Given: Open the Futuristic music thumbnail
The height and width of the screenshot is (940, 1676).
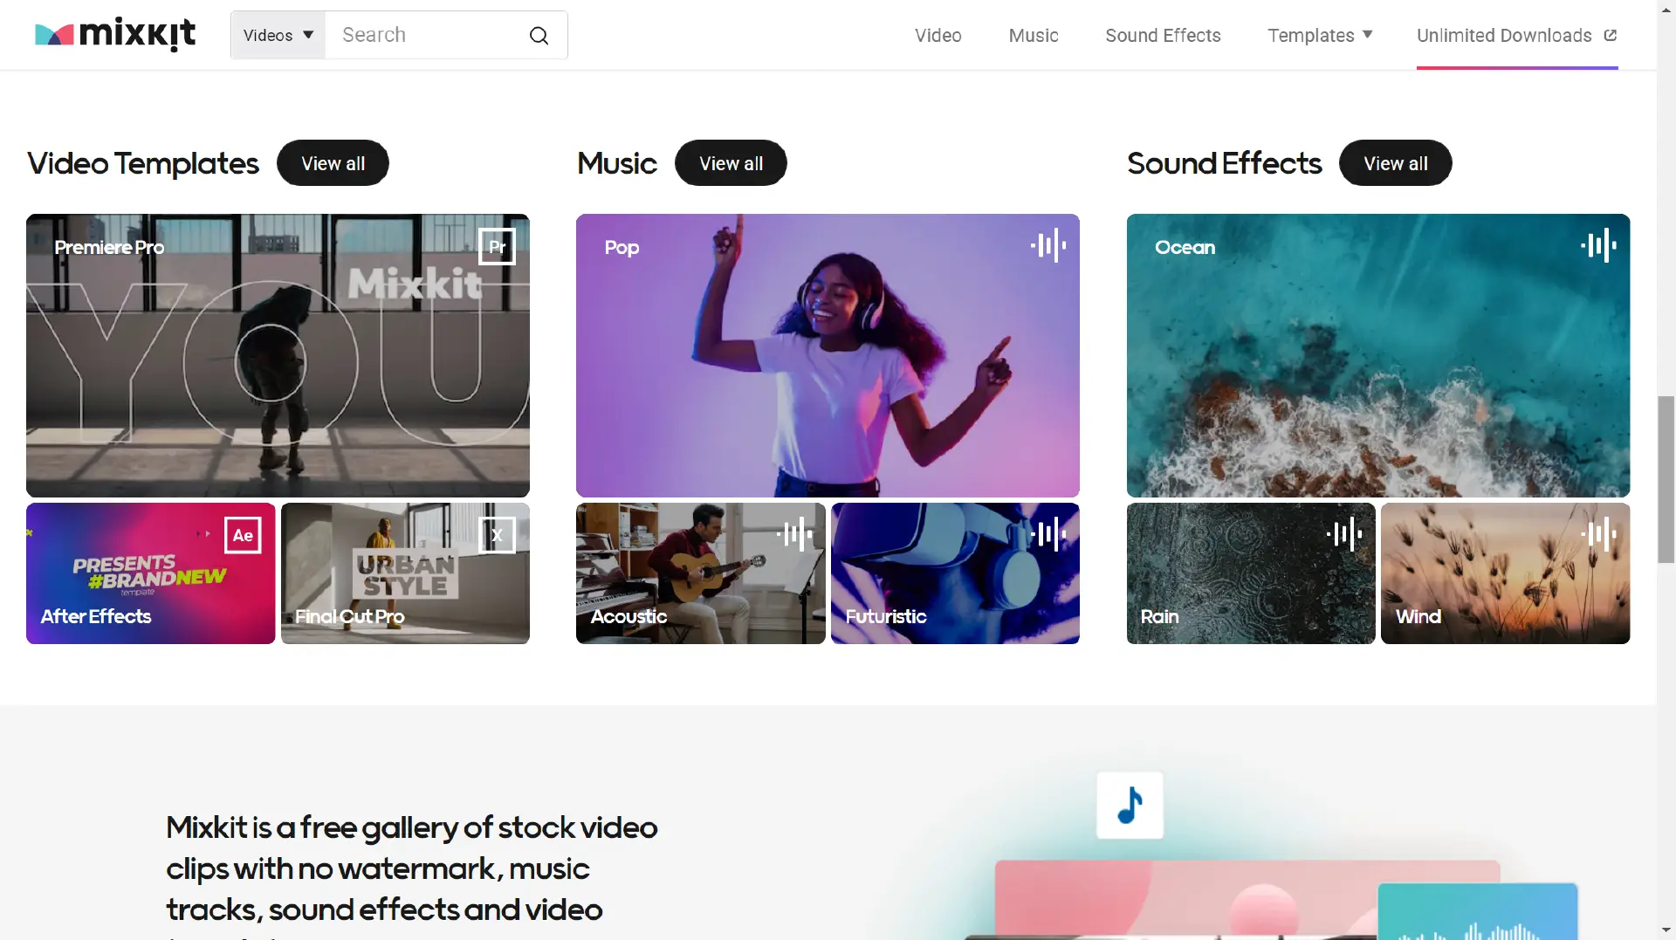Looking at the screenshot, I should [x=955, y=573].
